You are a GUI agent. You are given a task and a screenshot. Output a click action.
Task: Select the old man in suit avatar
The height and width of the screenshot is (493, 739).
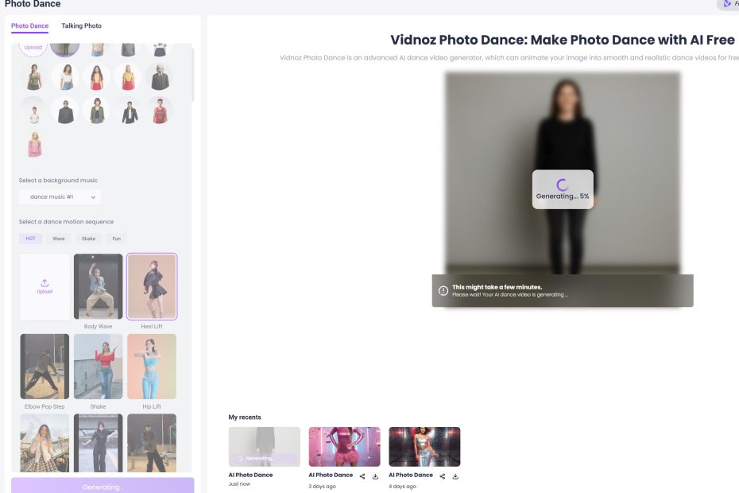coord(160,76)
